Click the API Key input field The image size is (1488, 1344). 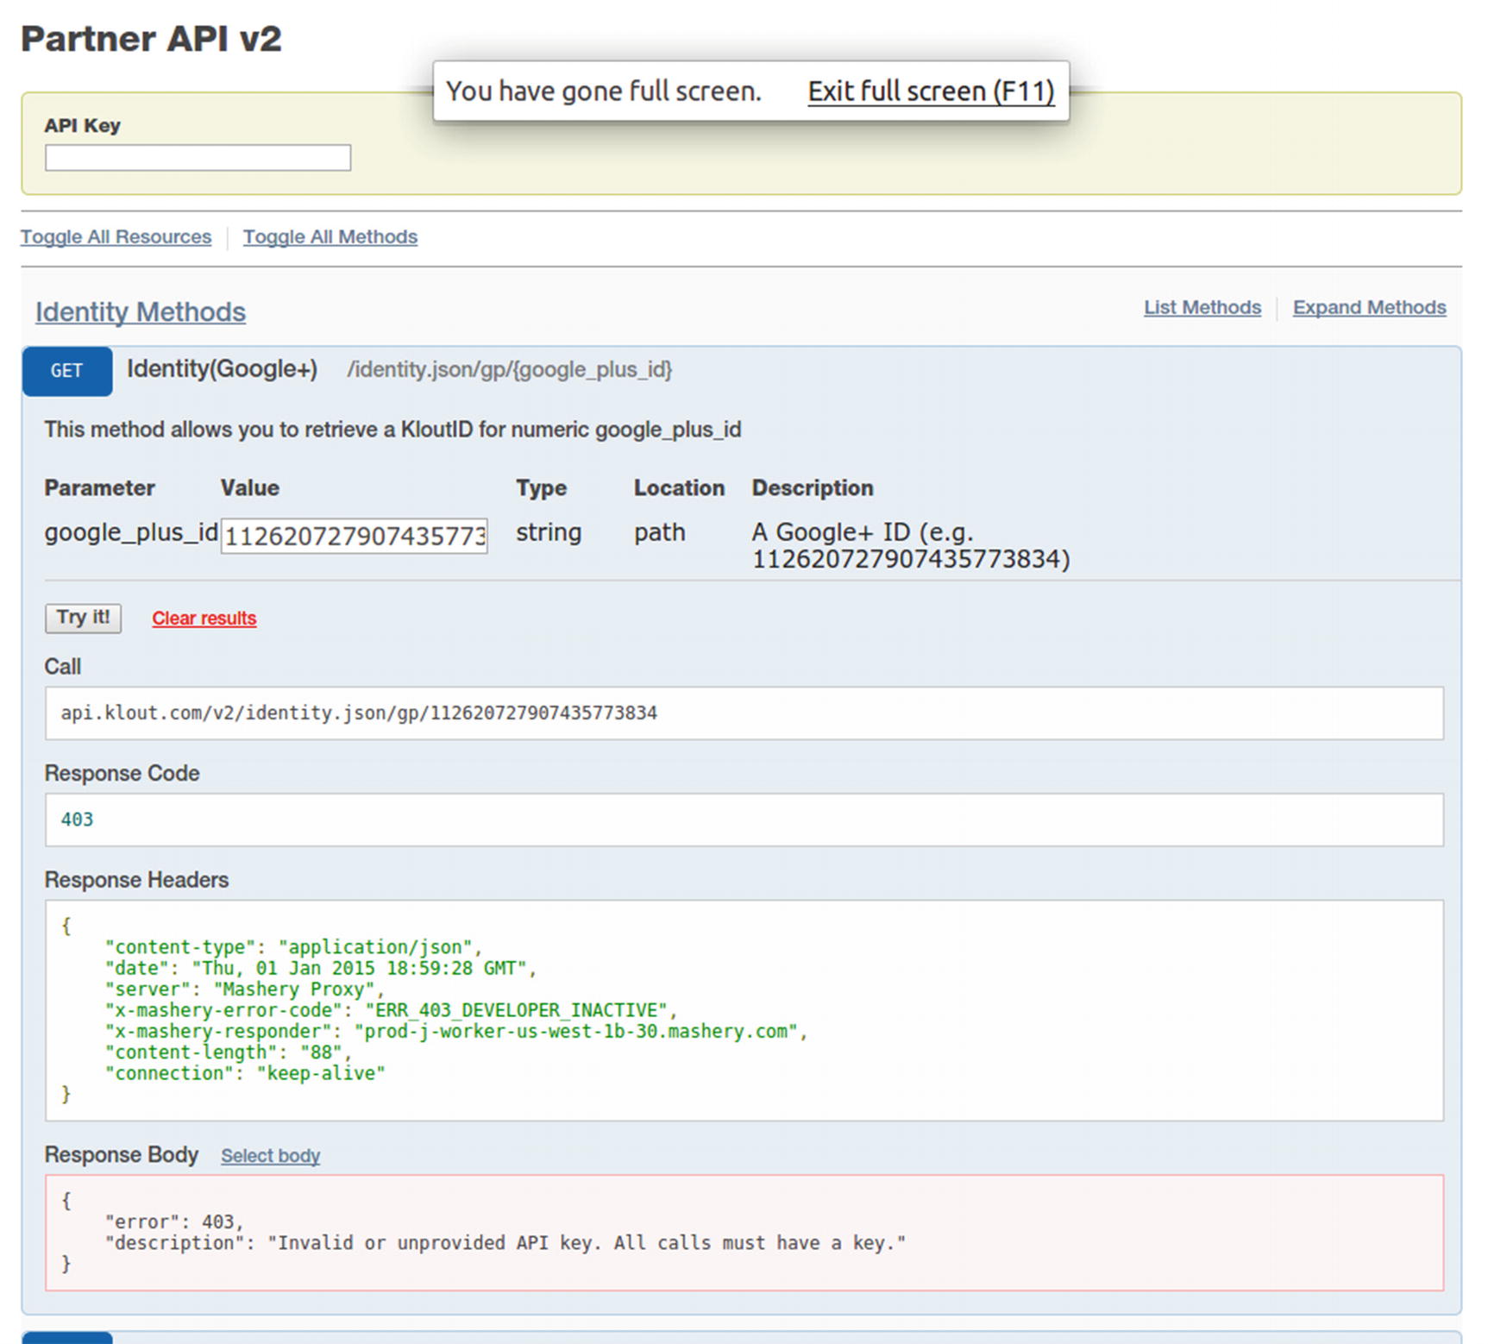(x=198, y=158)
